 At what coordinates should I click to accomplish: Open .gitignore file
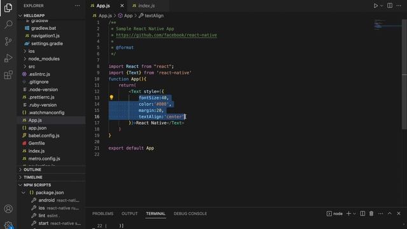(x=52, y=82)
